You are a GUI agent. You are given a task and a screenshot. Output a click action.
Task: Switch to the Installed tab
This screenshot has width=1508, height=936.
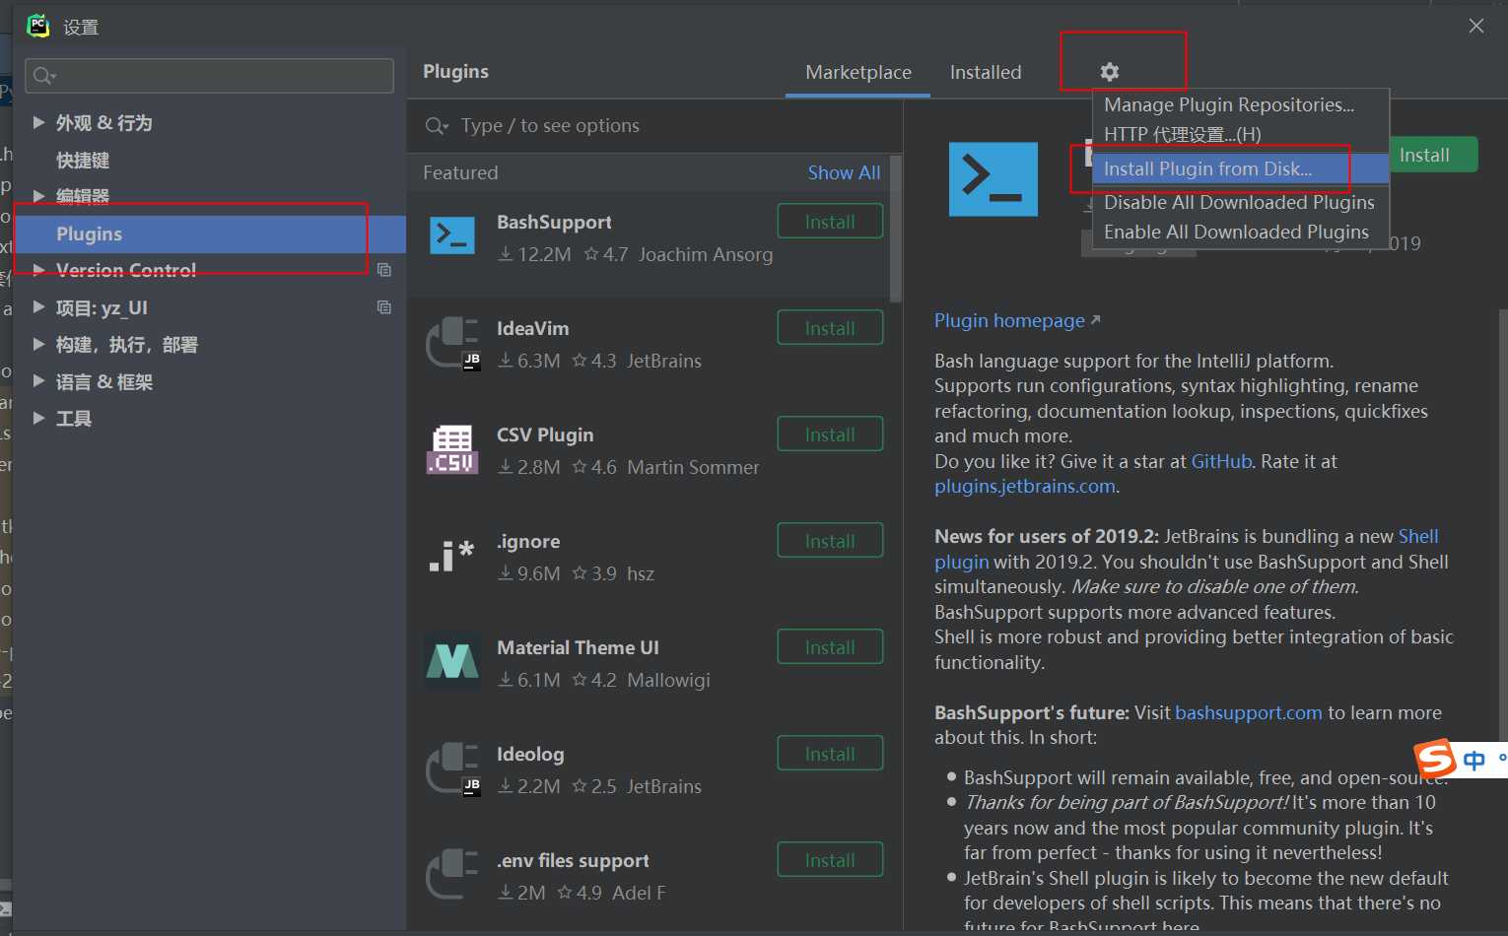[986, 72]
